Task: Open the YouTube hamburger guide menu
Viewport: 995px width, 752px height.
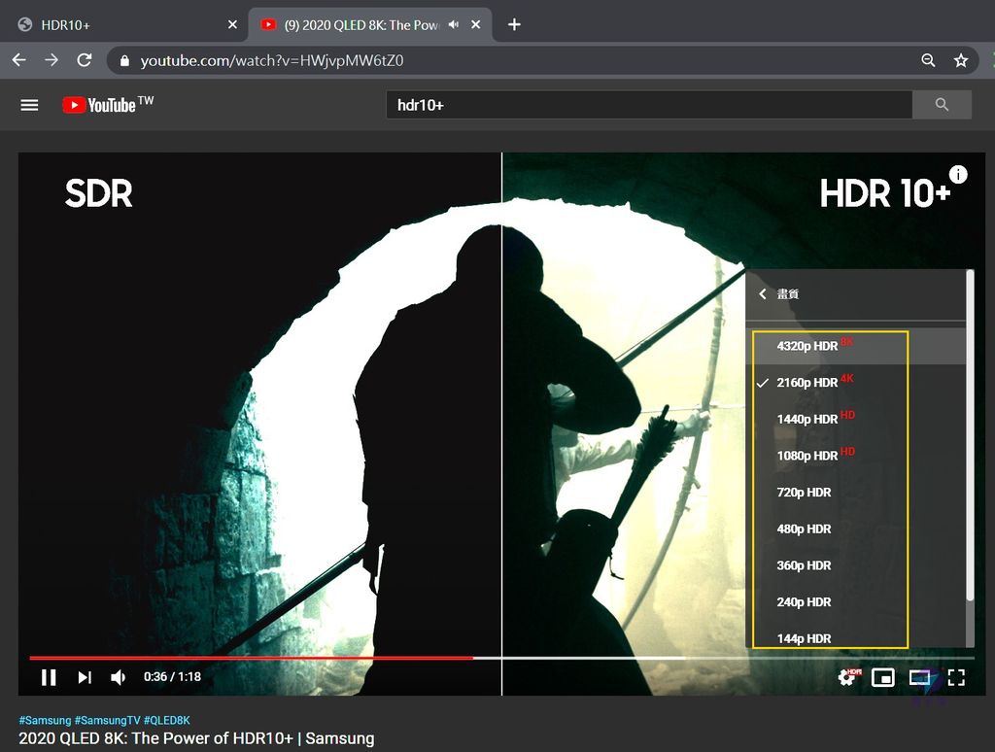Action: click(29, 105)
